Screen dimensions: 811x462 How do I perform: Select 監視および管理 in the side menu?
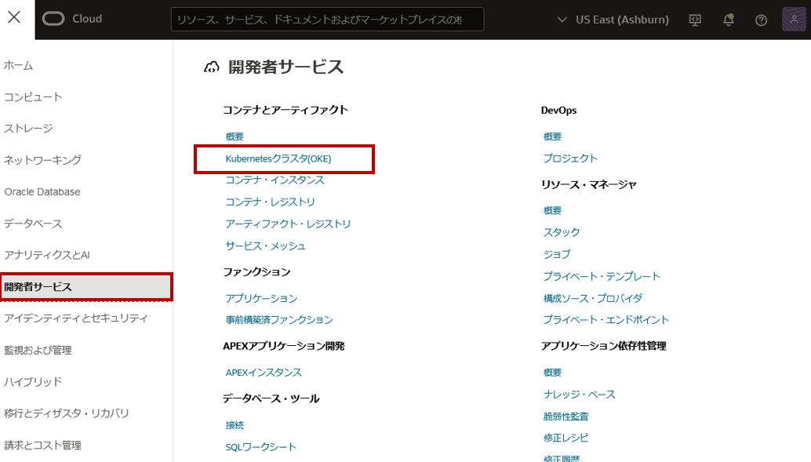[38, 350]
